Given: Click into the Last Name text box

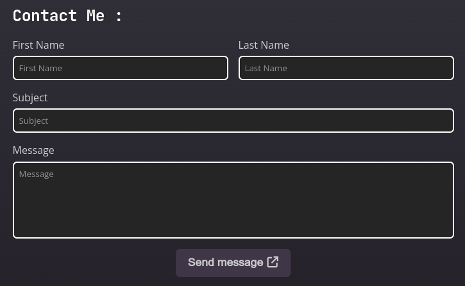Looking at the screenshot, I should tap(346, 68).
